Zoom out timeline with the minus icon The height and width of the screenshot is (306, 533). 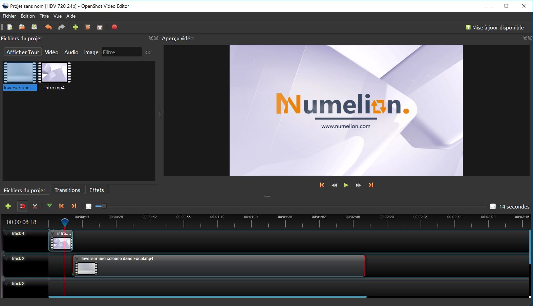(x=493, y=206)
